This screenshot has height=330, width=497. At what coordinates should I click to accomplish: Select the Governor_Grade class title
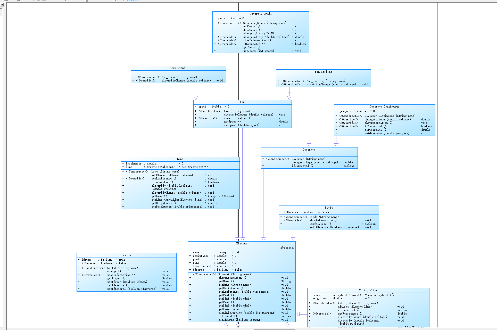click(x=261, y=14)
